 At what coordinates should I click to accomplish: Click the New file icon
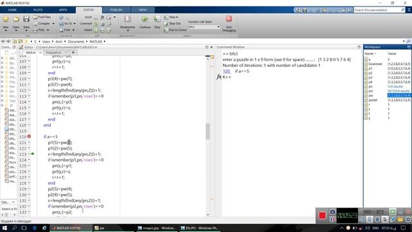(x=6, y=19)
